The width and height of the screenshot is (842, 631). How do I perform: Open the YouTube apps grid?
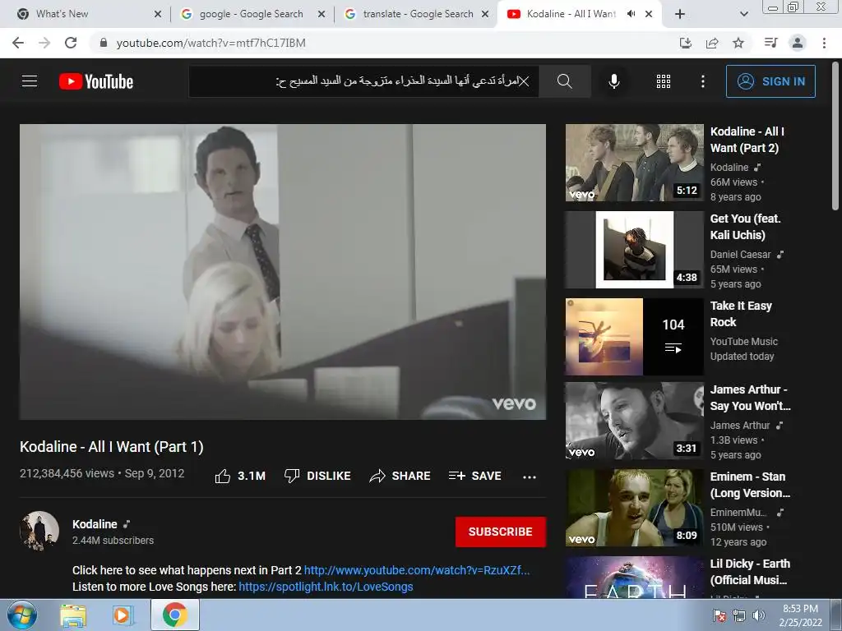point(664,81)
